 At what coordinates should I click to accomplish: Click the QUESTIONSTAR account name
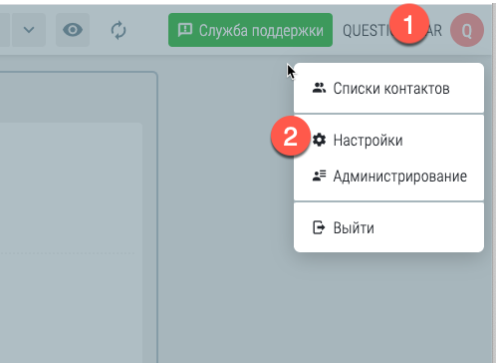(392, 31)
